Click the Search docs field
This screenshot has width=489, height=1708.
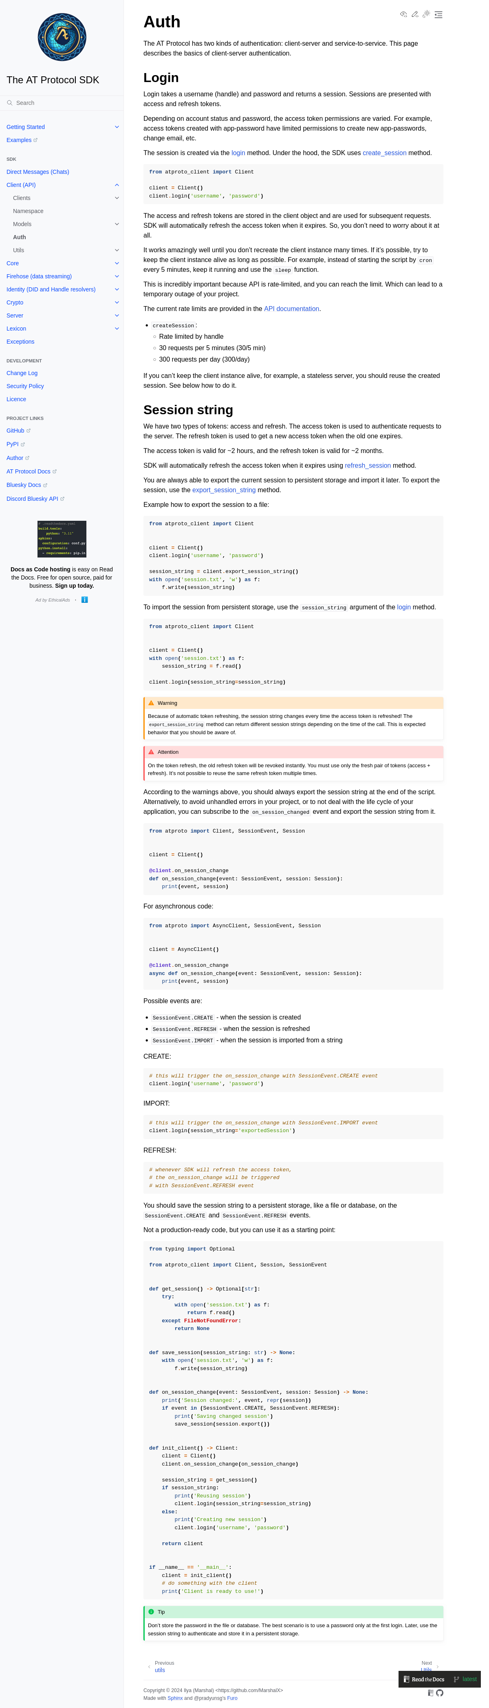(x=62, y=103)
